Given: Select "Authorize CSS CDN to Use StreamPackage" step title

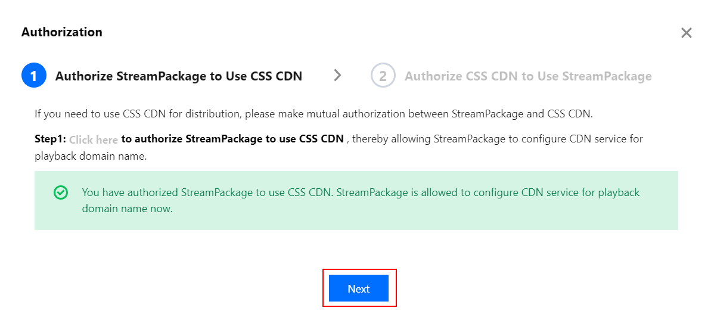Looking at the screenshot, I should tap(527, 76).
